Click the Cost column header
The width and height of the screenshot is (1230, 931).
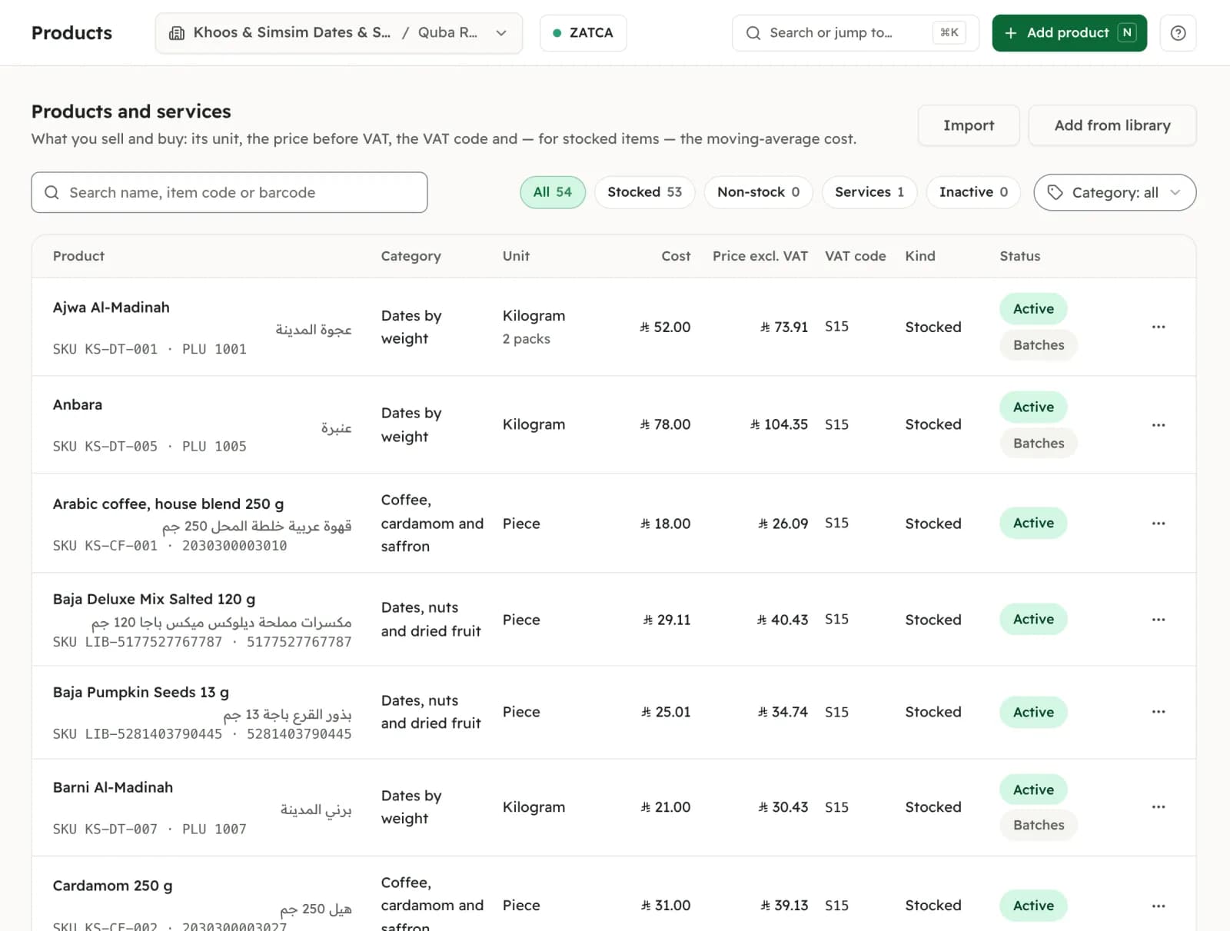pos(676,256)
